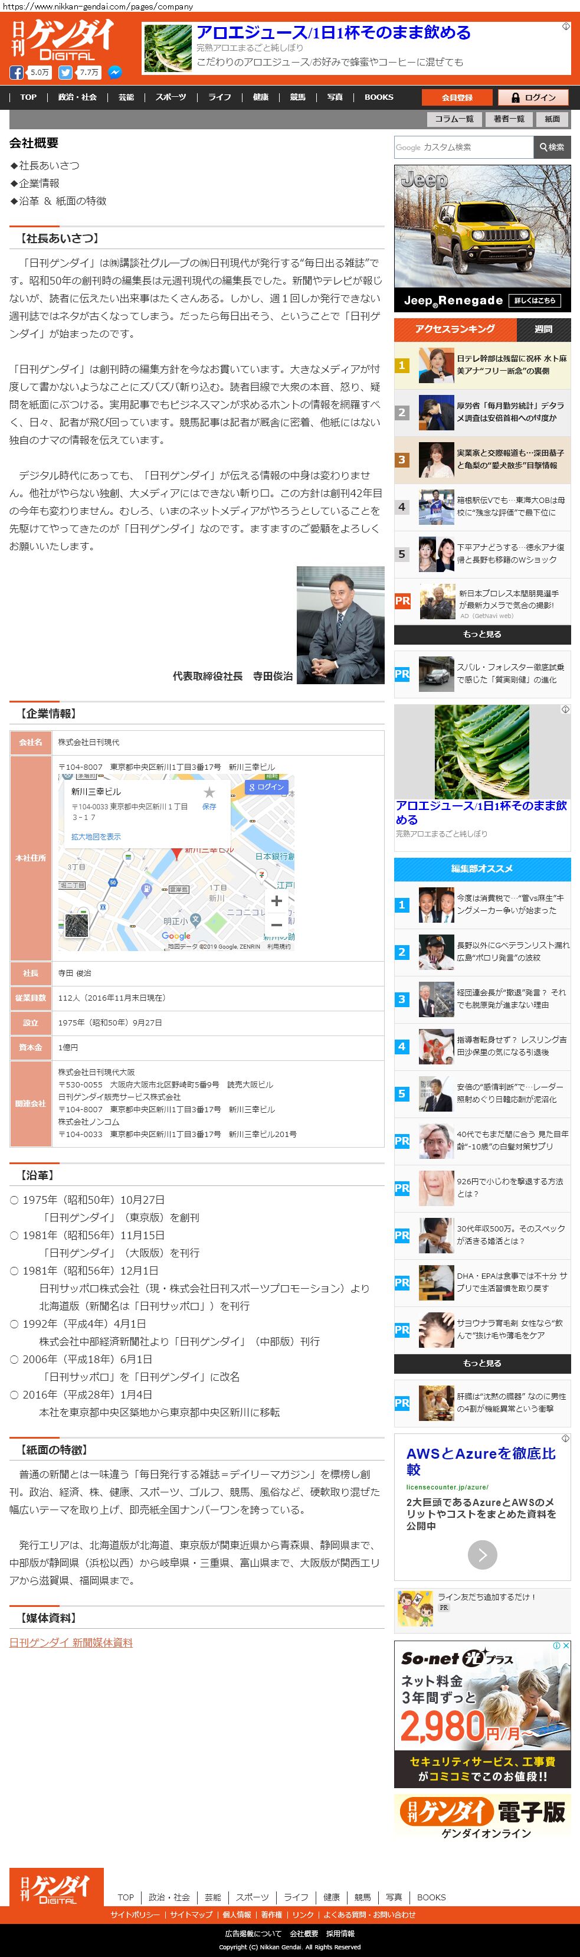Open footer よくある質問・お問い合わせ link

(x=370, y=1914)
